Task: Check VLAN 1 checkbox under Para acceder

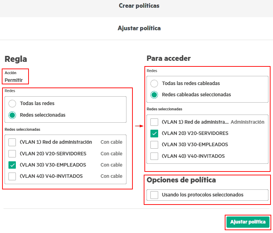Action: pos(154,122)
